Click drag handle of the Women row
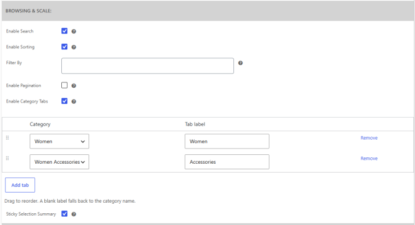415x225 pixels. 8,138
